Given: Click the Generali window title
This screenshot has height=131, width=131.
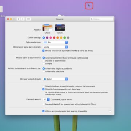Looking at the screenshot, I should point(60,19).
